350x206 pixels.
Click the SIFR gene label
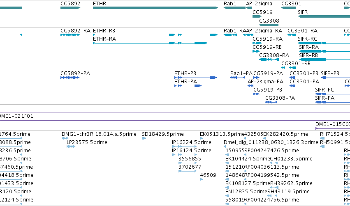[x=303, y=12]
